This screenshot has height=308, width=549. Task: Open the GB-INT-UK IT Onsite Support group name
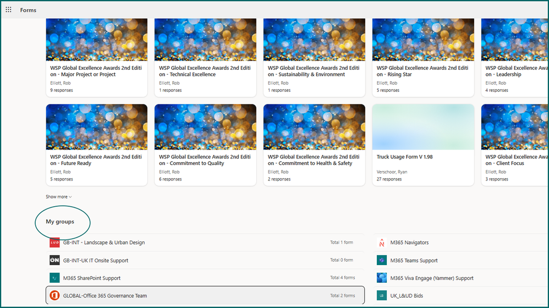coord(96,260)
